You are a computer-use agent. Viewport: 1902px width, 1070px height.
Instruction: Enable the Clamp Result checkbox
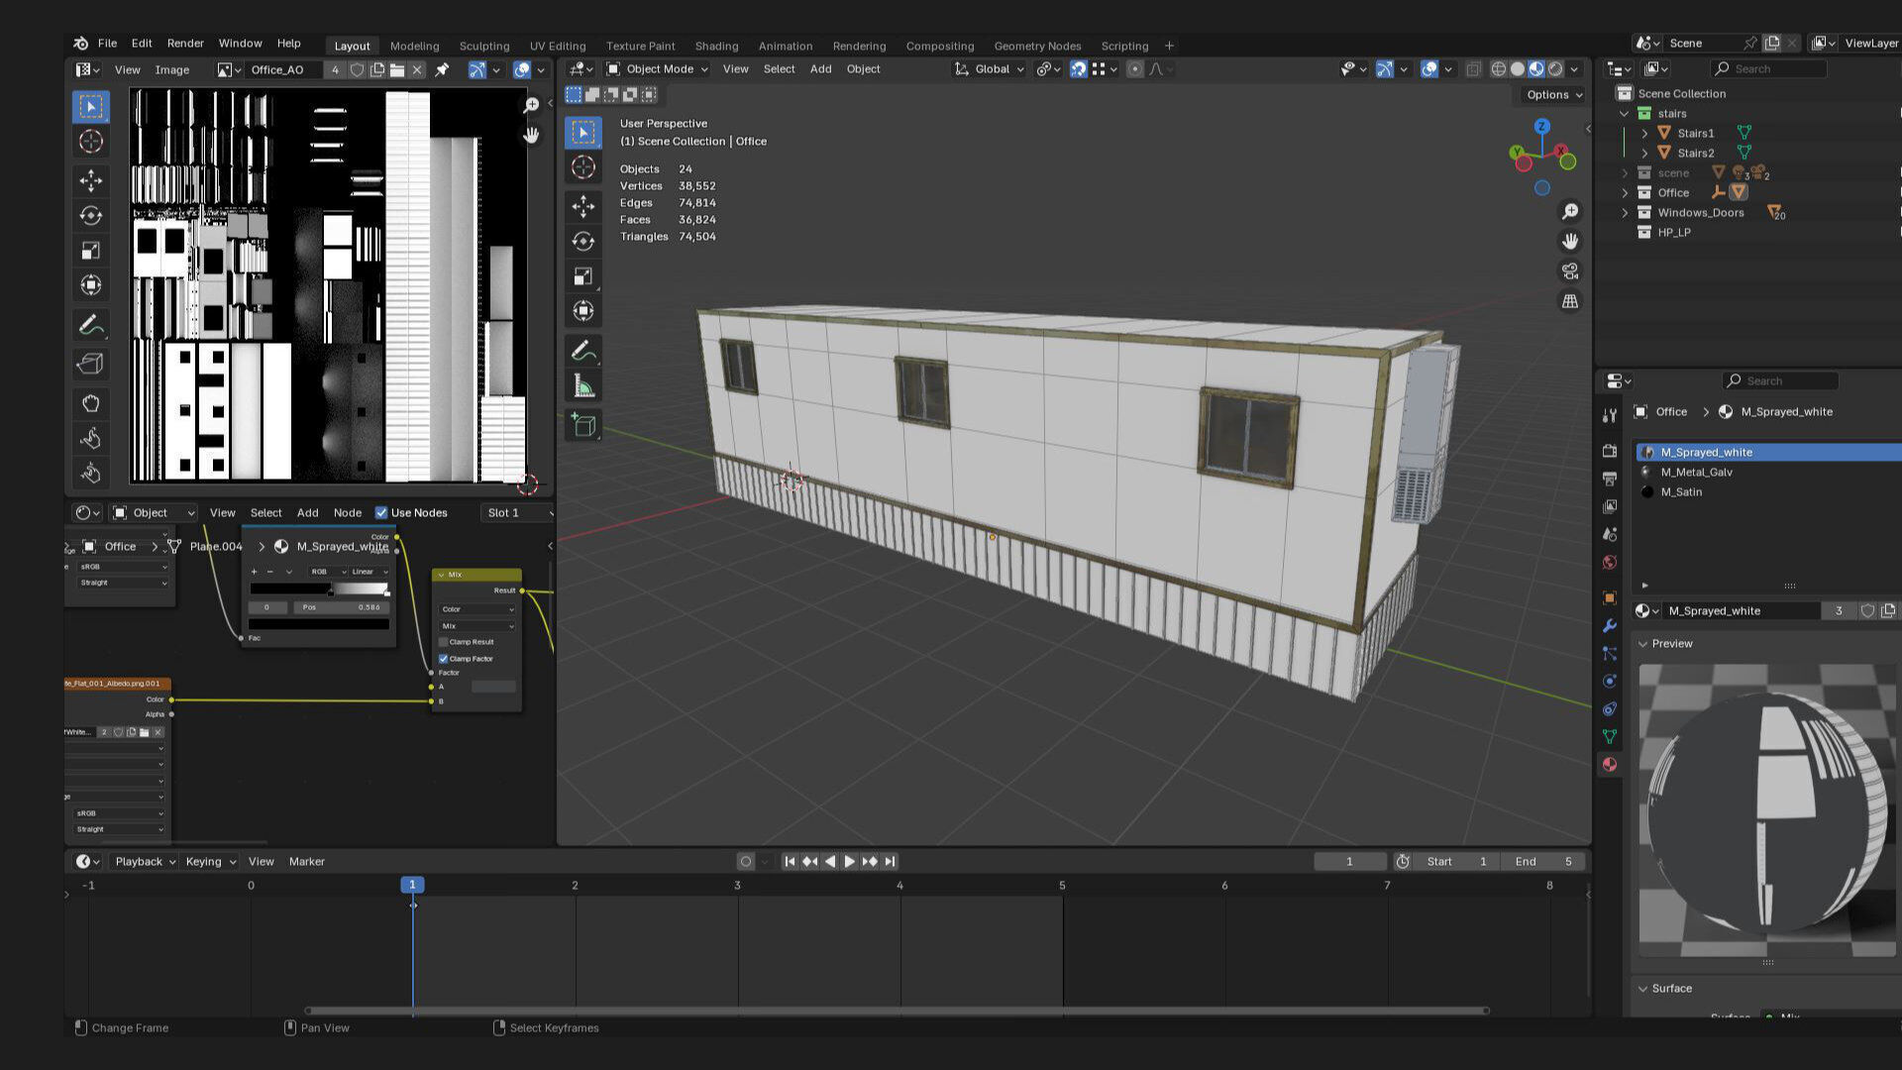click(x=444, y=642)
